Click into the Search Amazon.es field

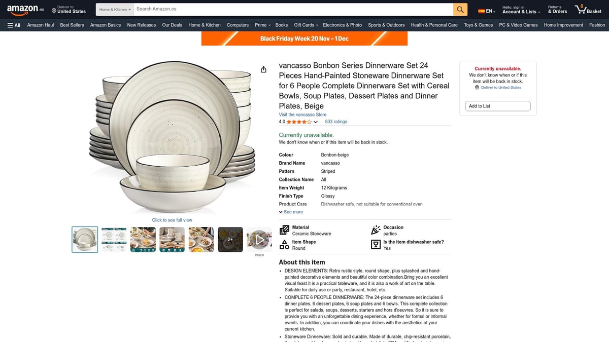pyautogui.click(x=292, y=9)
